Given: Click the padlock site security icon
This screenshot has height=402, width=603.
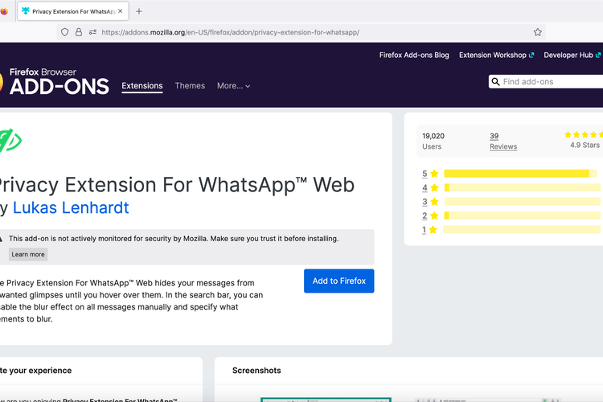Looking at the screenshot, I should (x=79, y=32).
